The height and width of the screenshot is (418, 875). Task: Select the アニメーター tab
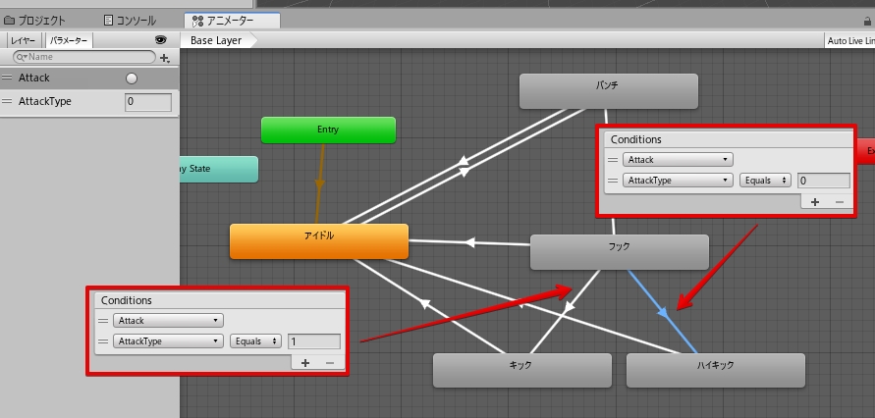point(232,21)
